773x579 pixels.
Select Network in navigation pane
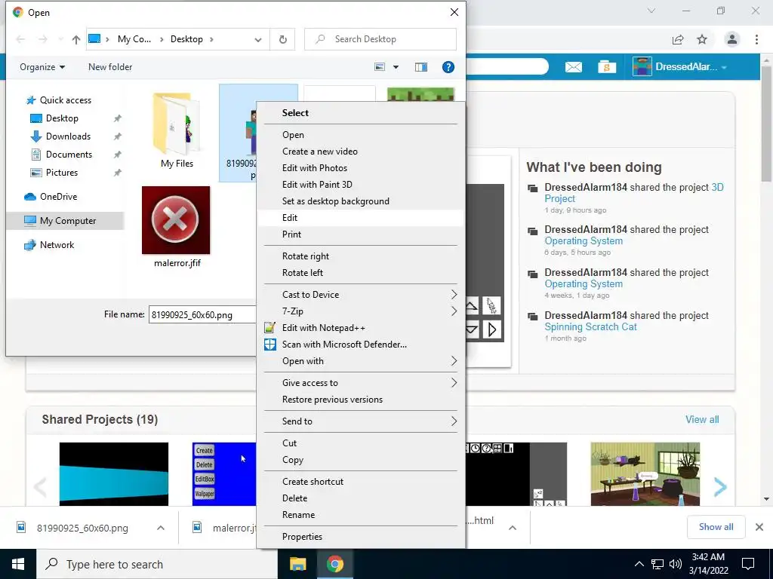click(57, 245)
